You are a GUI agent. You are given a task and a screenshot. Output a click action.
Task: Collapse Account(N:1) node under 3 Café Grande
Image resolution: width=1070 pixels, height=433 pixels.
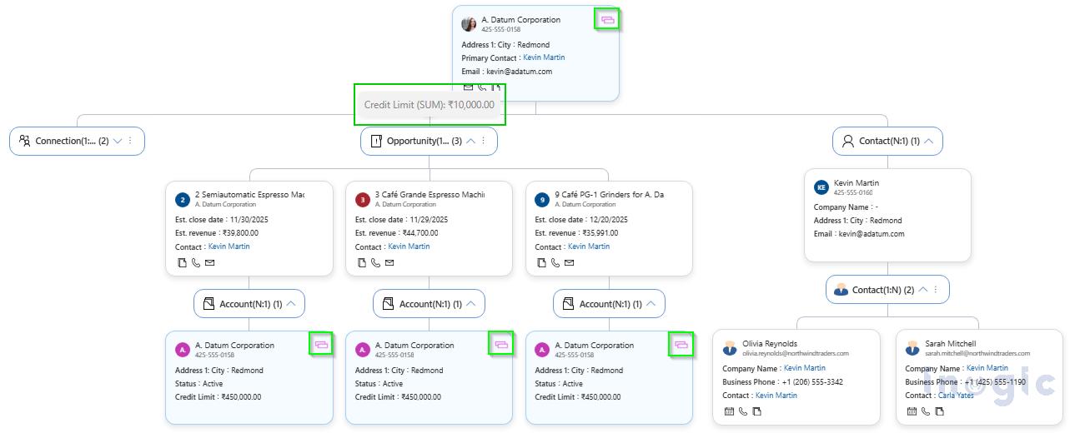coord(470,304)
